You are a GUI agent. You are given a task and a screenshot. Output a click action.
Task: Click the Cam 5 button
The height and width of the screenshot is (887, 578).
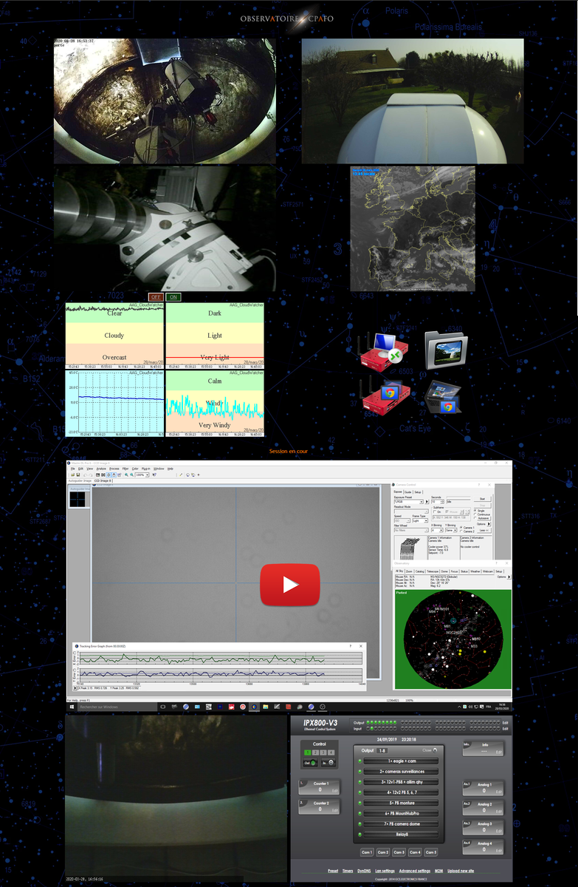(x=431, y=852)
